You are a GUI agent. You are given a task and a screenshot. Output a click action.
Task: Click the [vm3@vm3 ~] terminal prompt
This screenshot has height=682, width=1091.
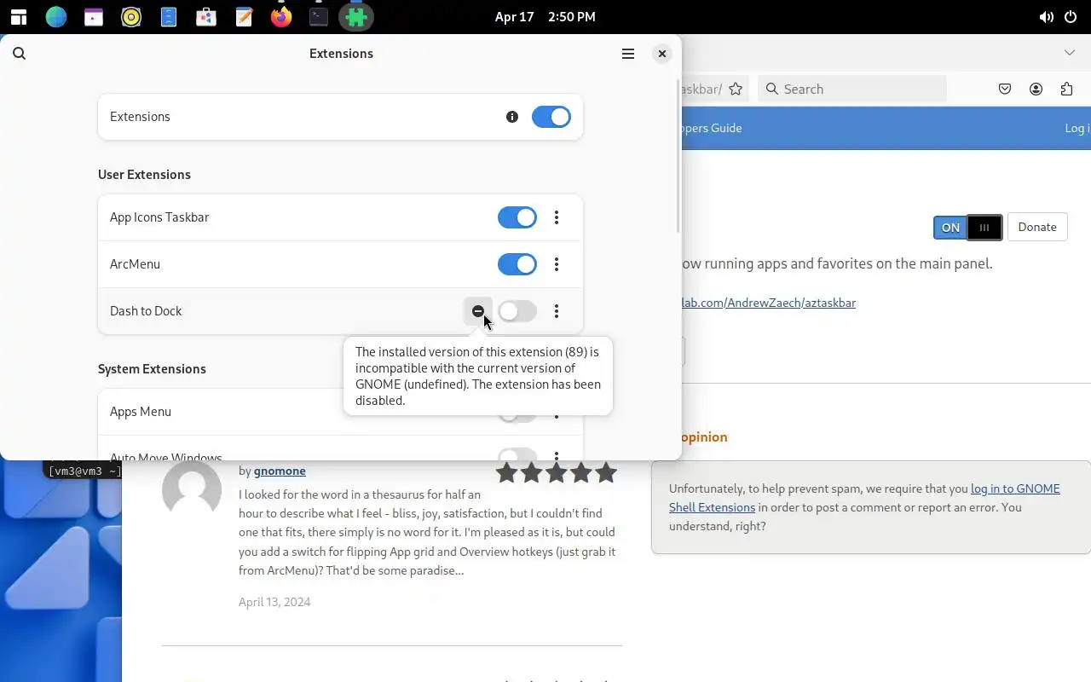84,471
